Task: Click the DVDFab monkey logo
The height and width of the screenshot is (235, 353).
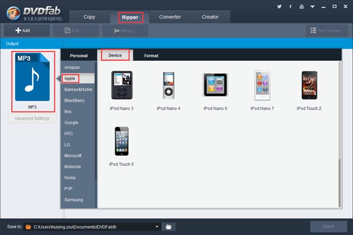Action: 14,13
